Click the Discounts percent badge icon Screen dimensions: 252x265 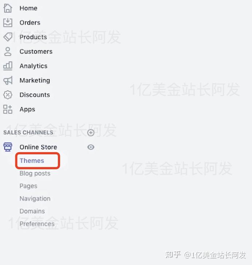click(8, 95)
